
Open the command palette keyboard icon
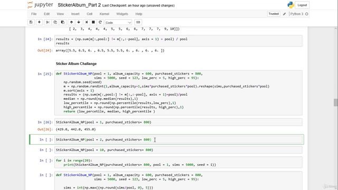click(x=138, y=22)
